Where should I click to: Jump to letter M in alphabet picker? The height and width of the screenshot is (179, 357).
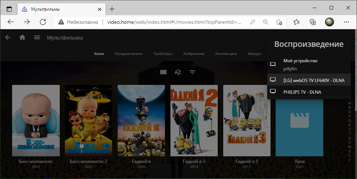pos(350,103)
